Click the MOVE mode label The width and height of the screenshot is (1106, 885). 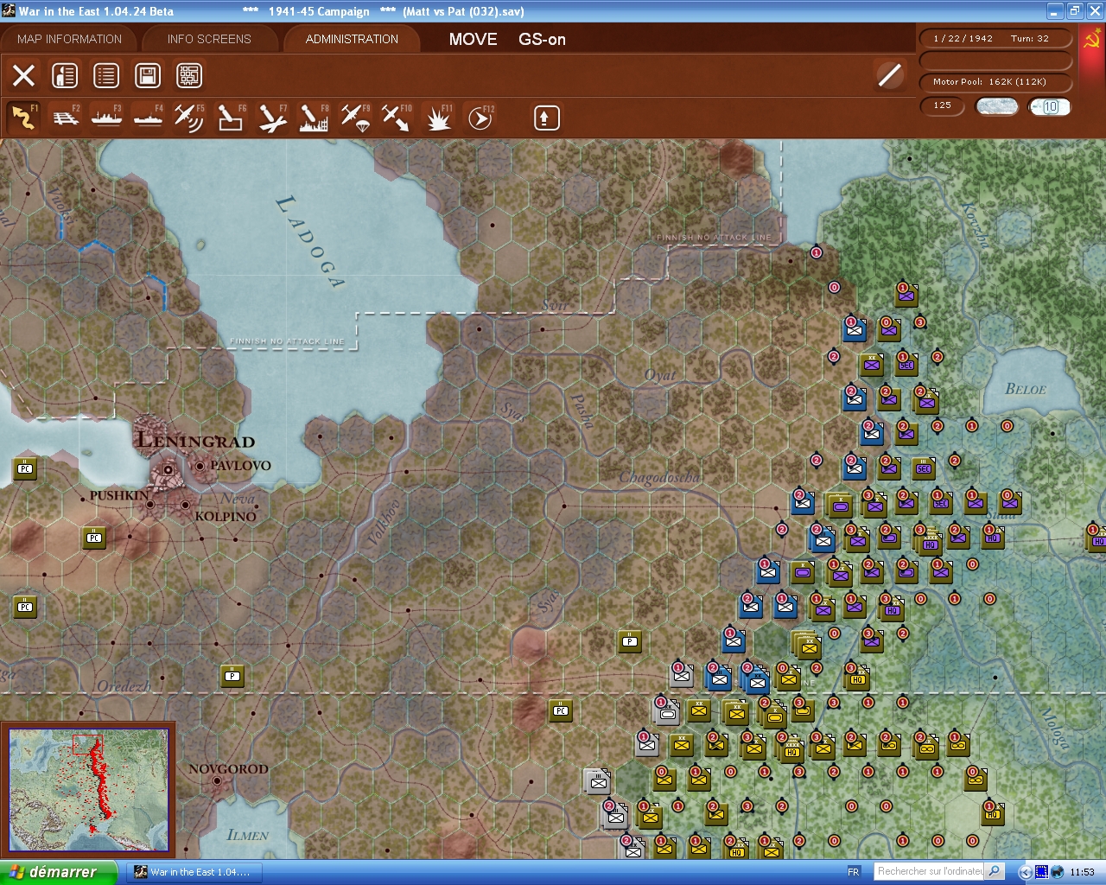473,39
